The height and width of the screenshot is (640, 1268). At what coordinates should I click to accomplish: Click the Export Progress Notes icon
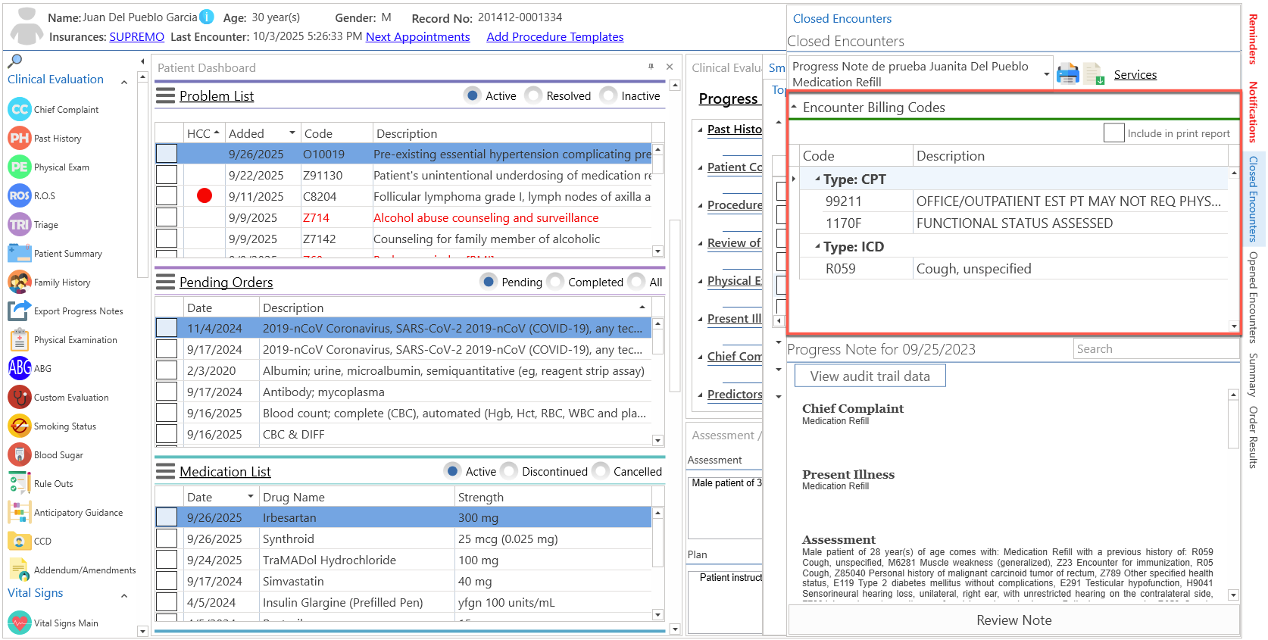[x=20, y=311]
